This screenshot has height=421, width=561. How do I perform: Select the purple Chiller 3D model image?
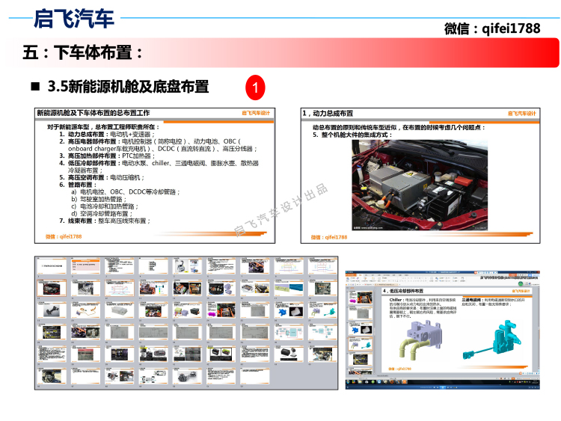[421, 337]
